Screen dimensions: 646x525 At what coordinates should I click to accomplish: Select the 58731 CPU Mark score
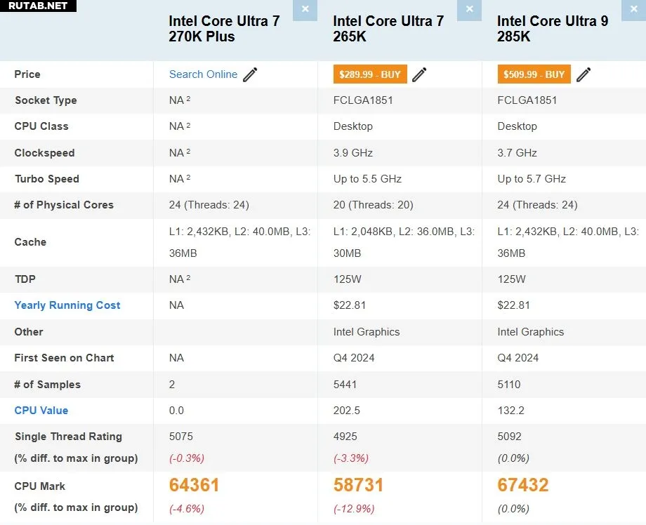click(358, 485)
